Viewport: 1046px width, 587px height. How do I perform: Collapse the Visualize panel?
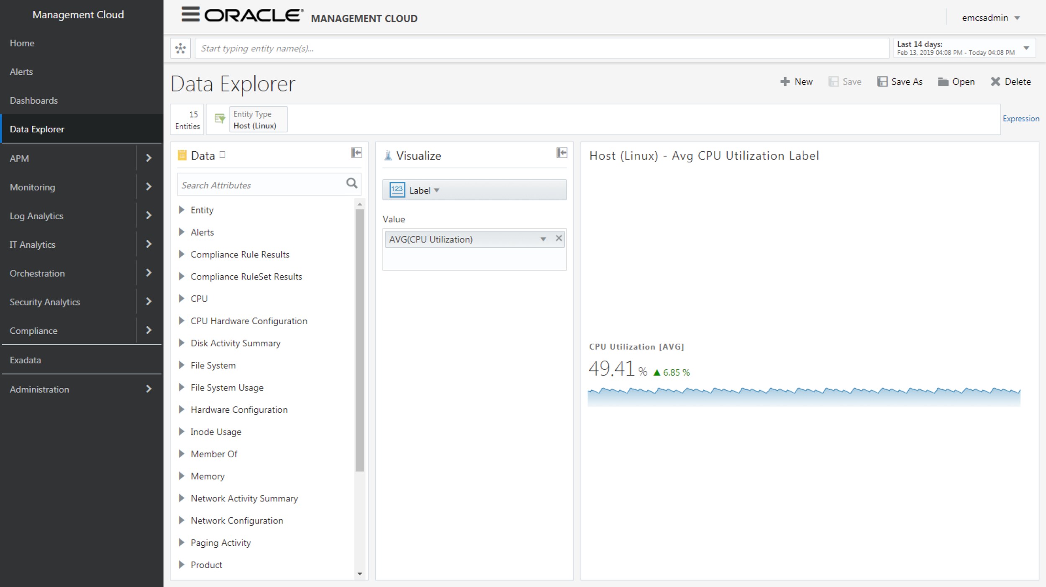[561, 153]
